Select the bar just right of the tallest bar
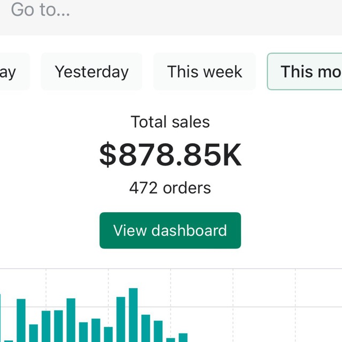Image resolution: width=342 pixels, height=342 pixels. pyautogui.click(x=146, y=328)
